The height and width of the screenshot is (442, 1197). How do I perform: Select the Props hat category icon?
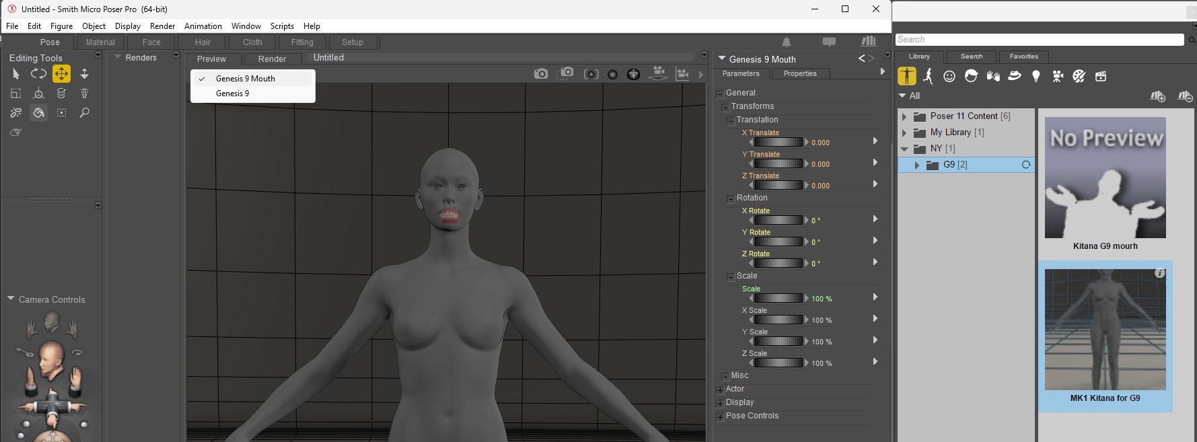[x=1015, y=76]
